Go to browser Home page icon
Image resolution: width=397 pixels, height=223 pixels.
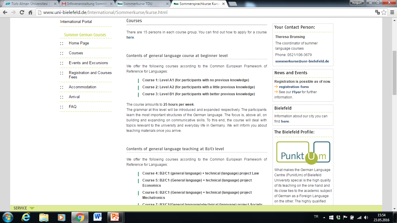click(30, 12)
